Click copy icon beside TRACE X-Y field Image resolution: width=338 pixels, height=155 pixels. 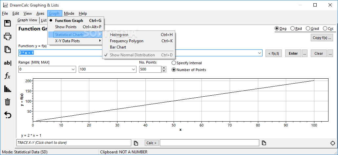pos(136,143)
